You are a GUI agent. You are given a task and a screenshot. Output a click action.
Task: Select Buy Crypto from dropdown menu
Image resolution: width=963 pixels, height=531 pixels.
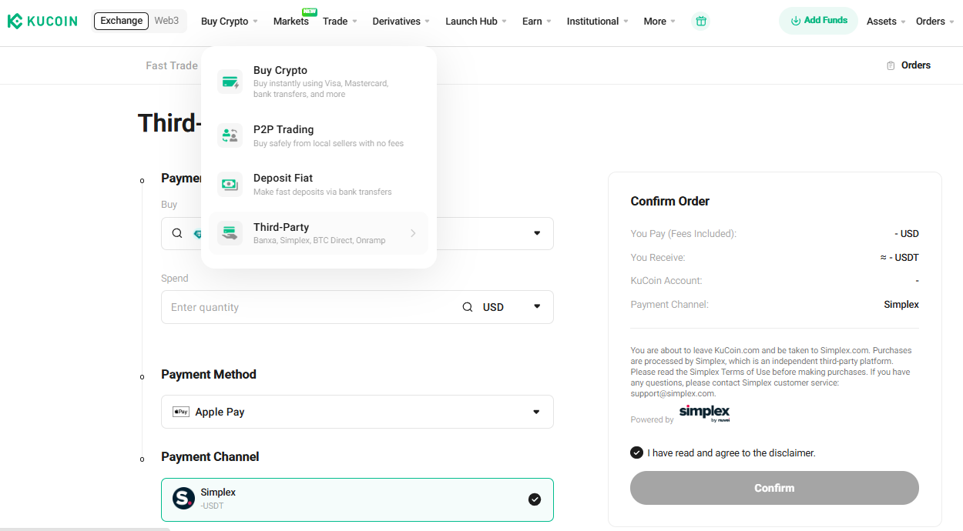tap(318, 82)
